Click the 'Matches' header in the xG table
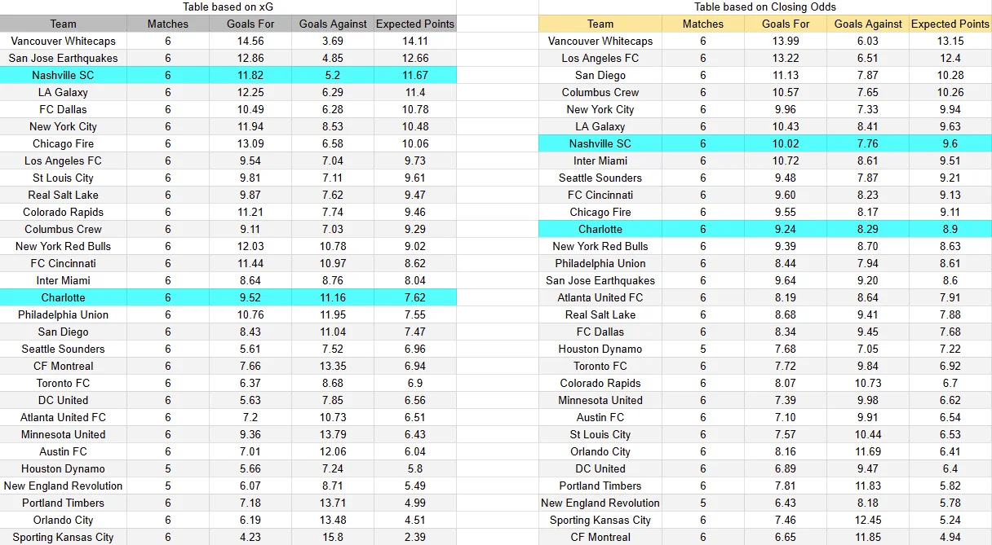Screen dimensions: 992x545 [x=168, y=24]
